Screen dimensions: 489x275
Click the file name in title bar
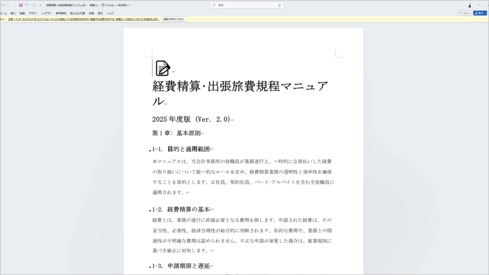(66, 5)
